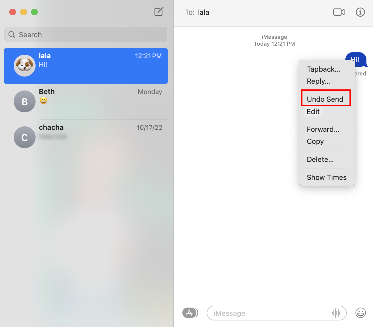Minimize window with yellow button

click(24, 12)
